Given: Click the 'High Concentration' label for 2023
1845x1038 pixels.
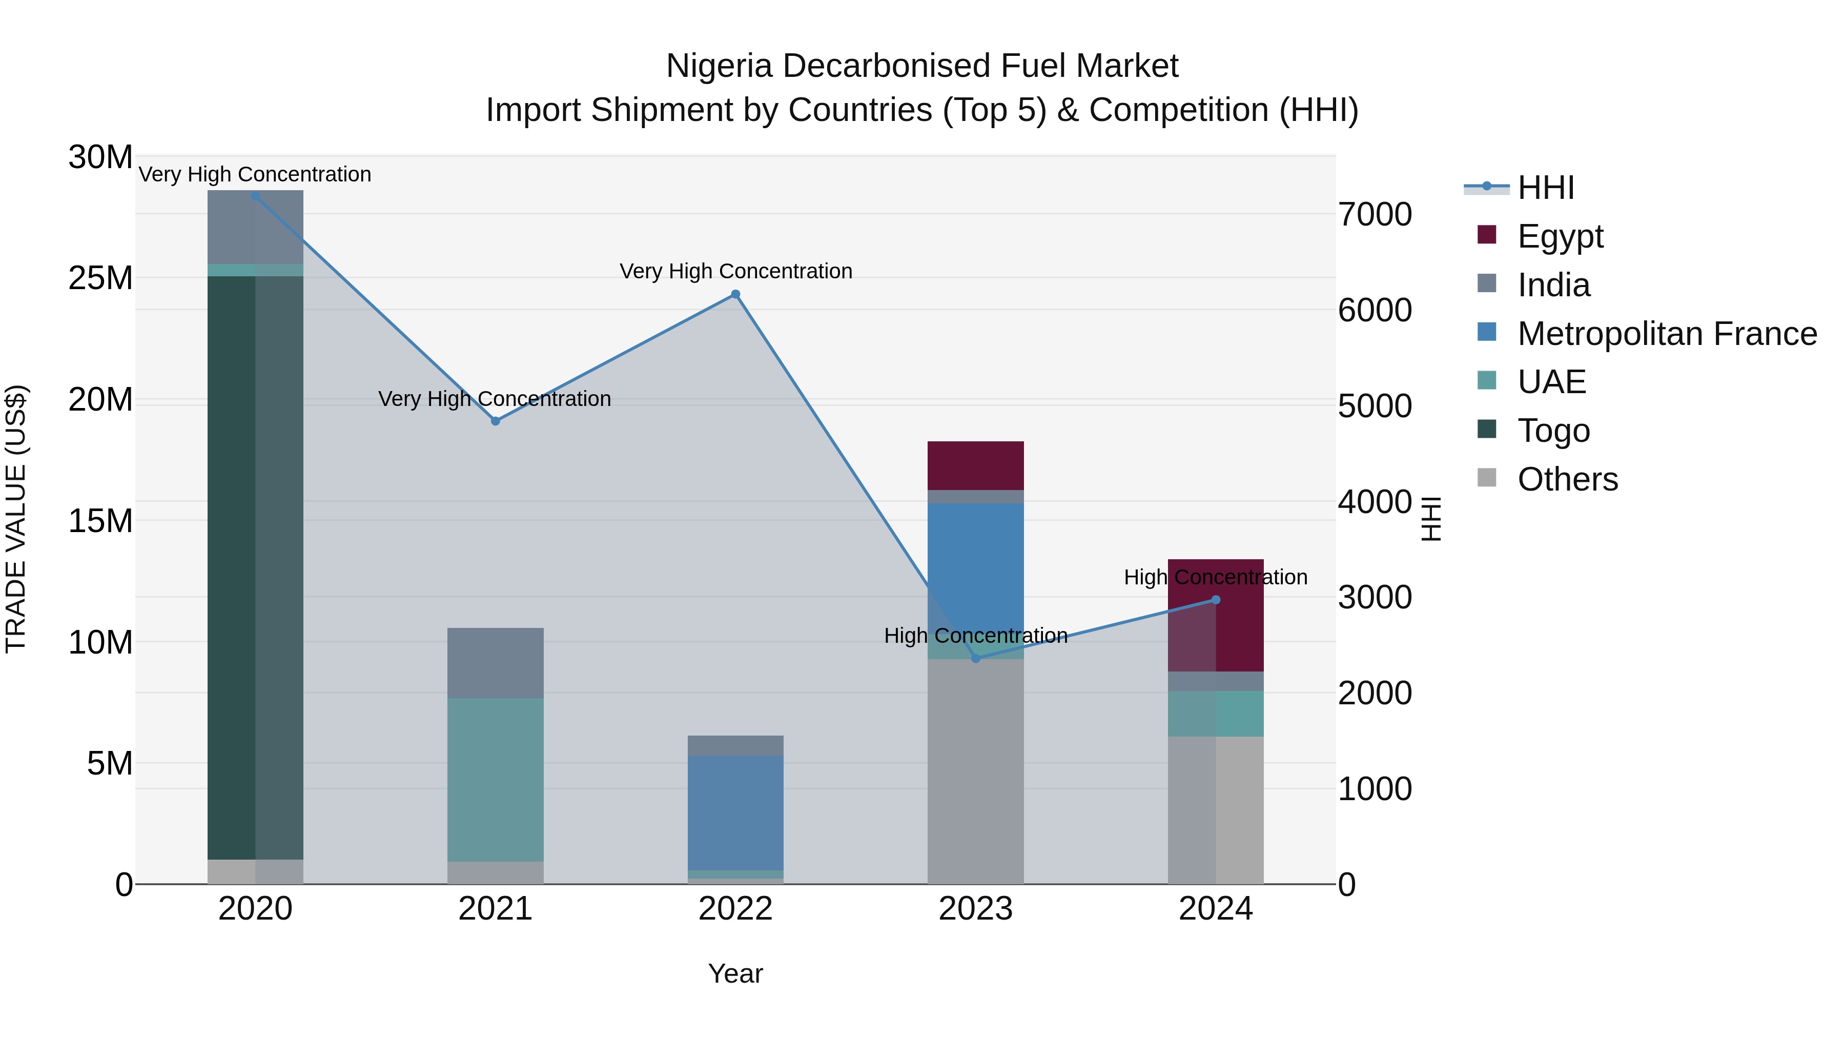Looking at the screenshot, I should click(975, 636).
